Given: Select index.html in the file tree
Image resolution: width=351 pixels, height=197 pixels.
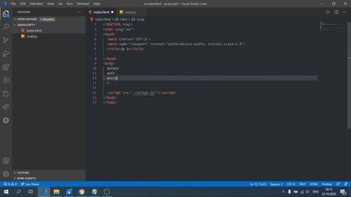Looking at the screenshot, I should point(49,31).
